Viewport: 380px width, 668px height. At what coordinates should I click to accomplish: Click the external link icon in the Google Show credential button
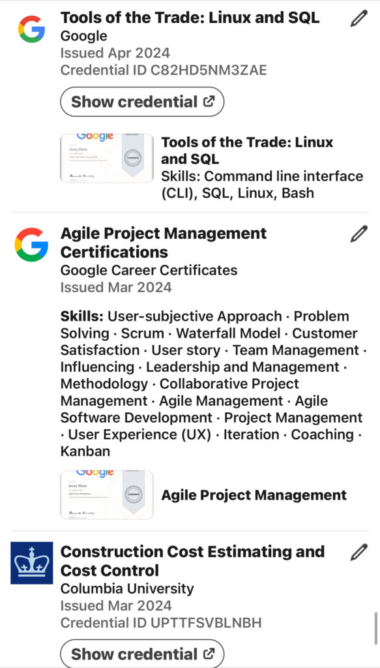tap(209, 102)
